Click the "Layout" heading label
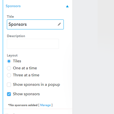114x114 pixels. click(12, 55)
